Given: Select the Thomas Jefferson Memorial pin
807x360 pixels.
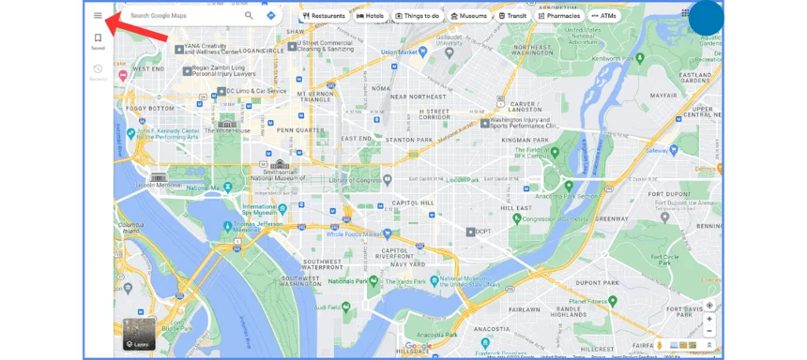Looking at the screenshot, I should [x=227, y=226].
